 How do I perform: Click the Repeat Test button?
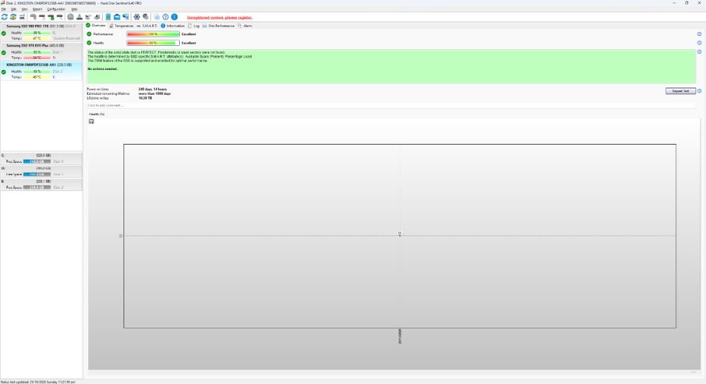point(681,91)
